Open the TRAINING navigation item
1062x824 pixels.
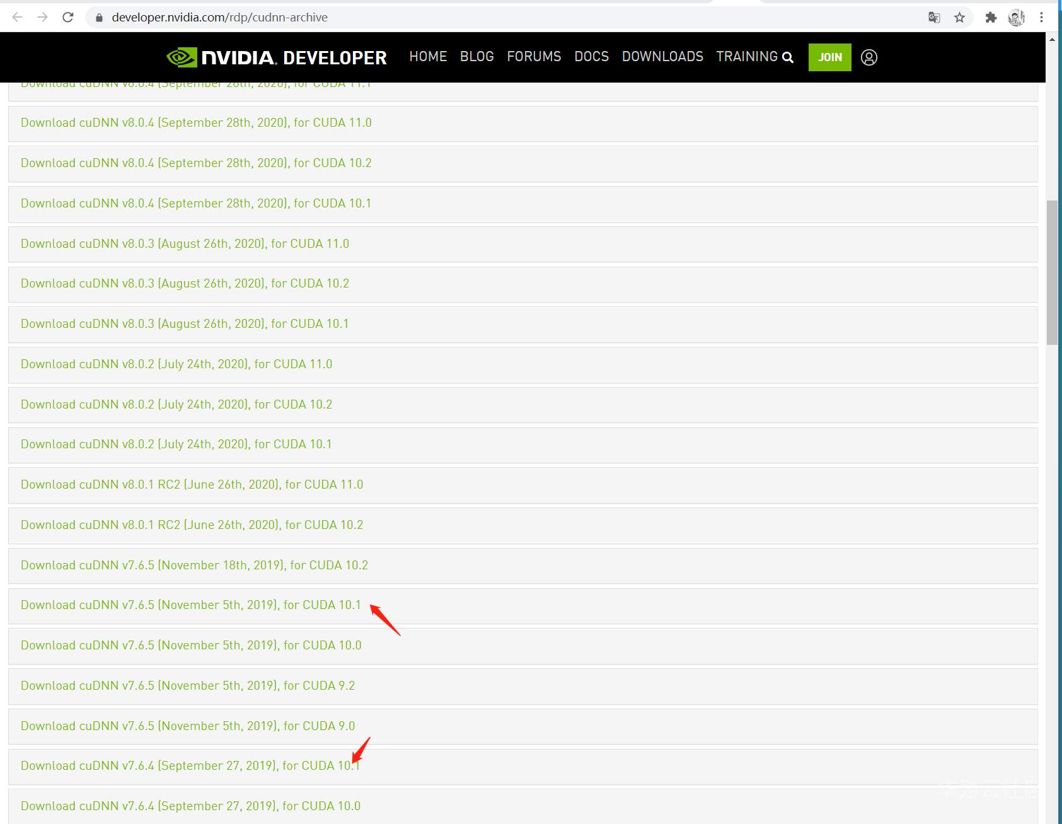[x=747, y=57]
